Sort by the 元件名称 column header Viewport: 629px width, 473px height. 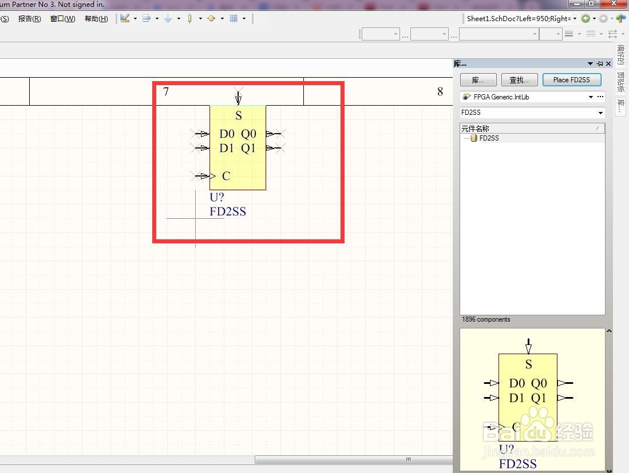[532, 128]
